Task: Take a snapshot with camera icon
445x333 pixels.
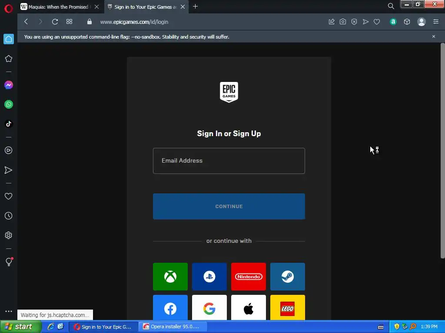Action: [343, 22]
